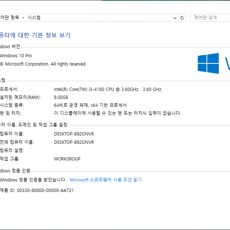Click the 펜 및 터치 label
This screenshot has height=230, width=230.
[11, 113]
